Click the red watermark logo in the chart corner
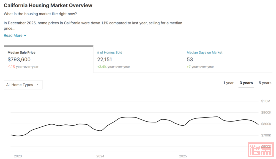 coord(260,149)
